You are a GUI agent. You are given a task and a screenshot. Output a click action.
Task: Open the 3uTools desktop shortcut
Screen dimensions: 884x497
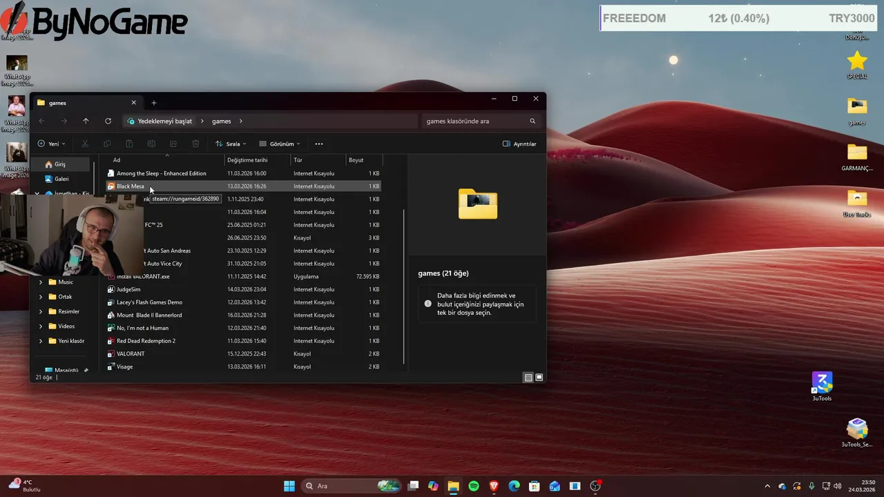(x=822, y=387)
